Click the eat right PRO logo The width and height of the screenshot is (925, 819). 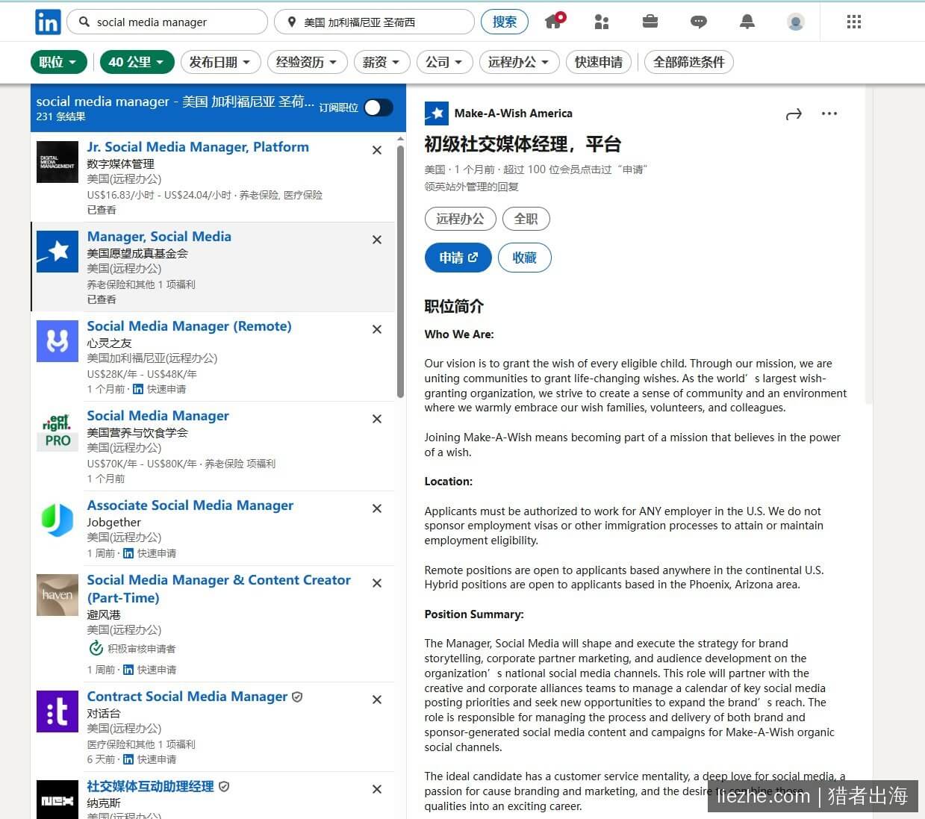57,431
